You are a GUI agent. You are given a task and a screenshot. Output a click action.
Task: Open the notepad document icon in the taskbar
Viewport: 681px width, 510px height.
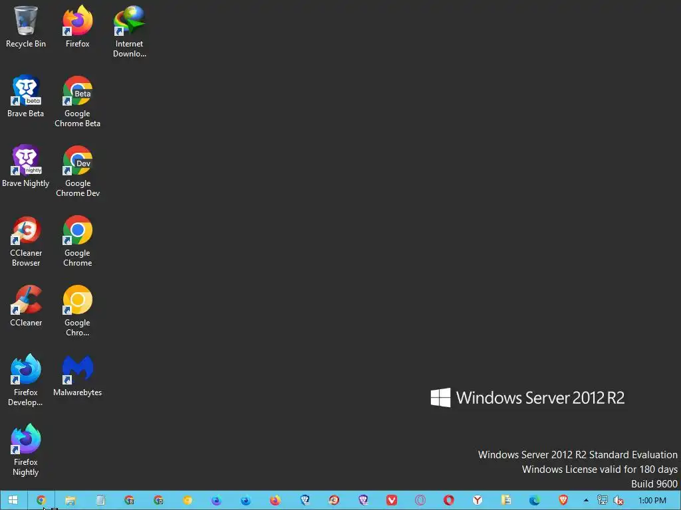tap(100, 500)
